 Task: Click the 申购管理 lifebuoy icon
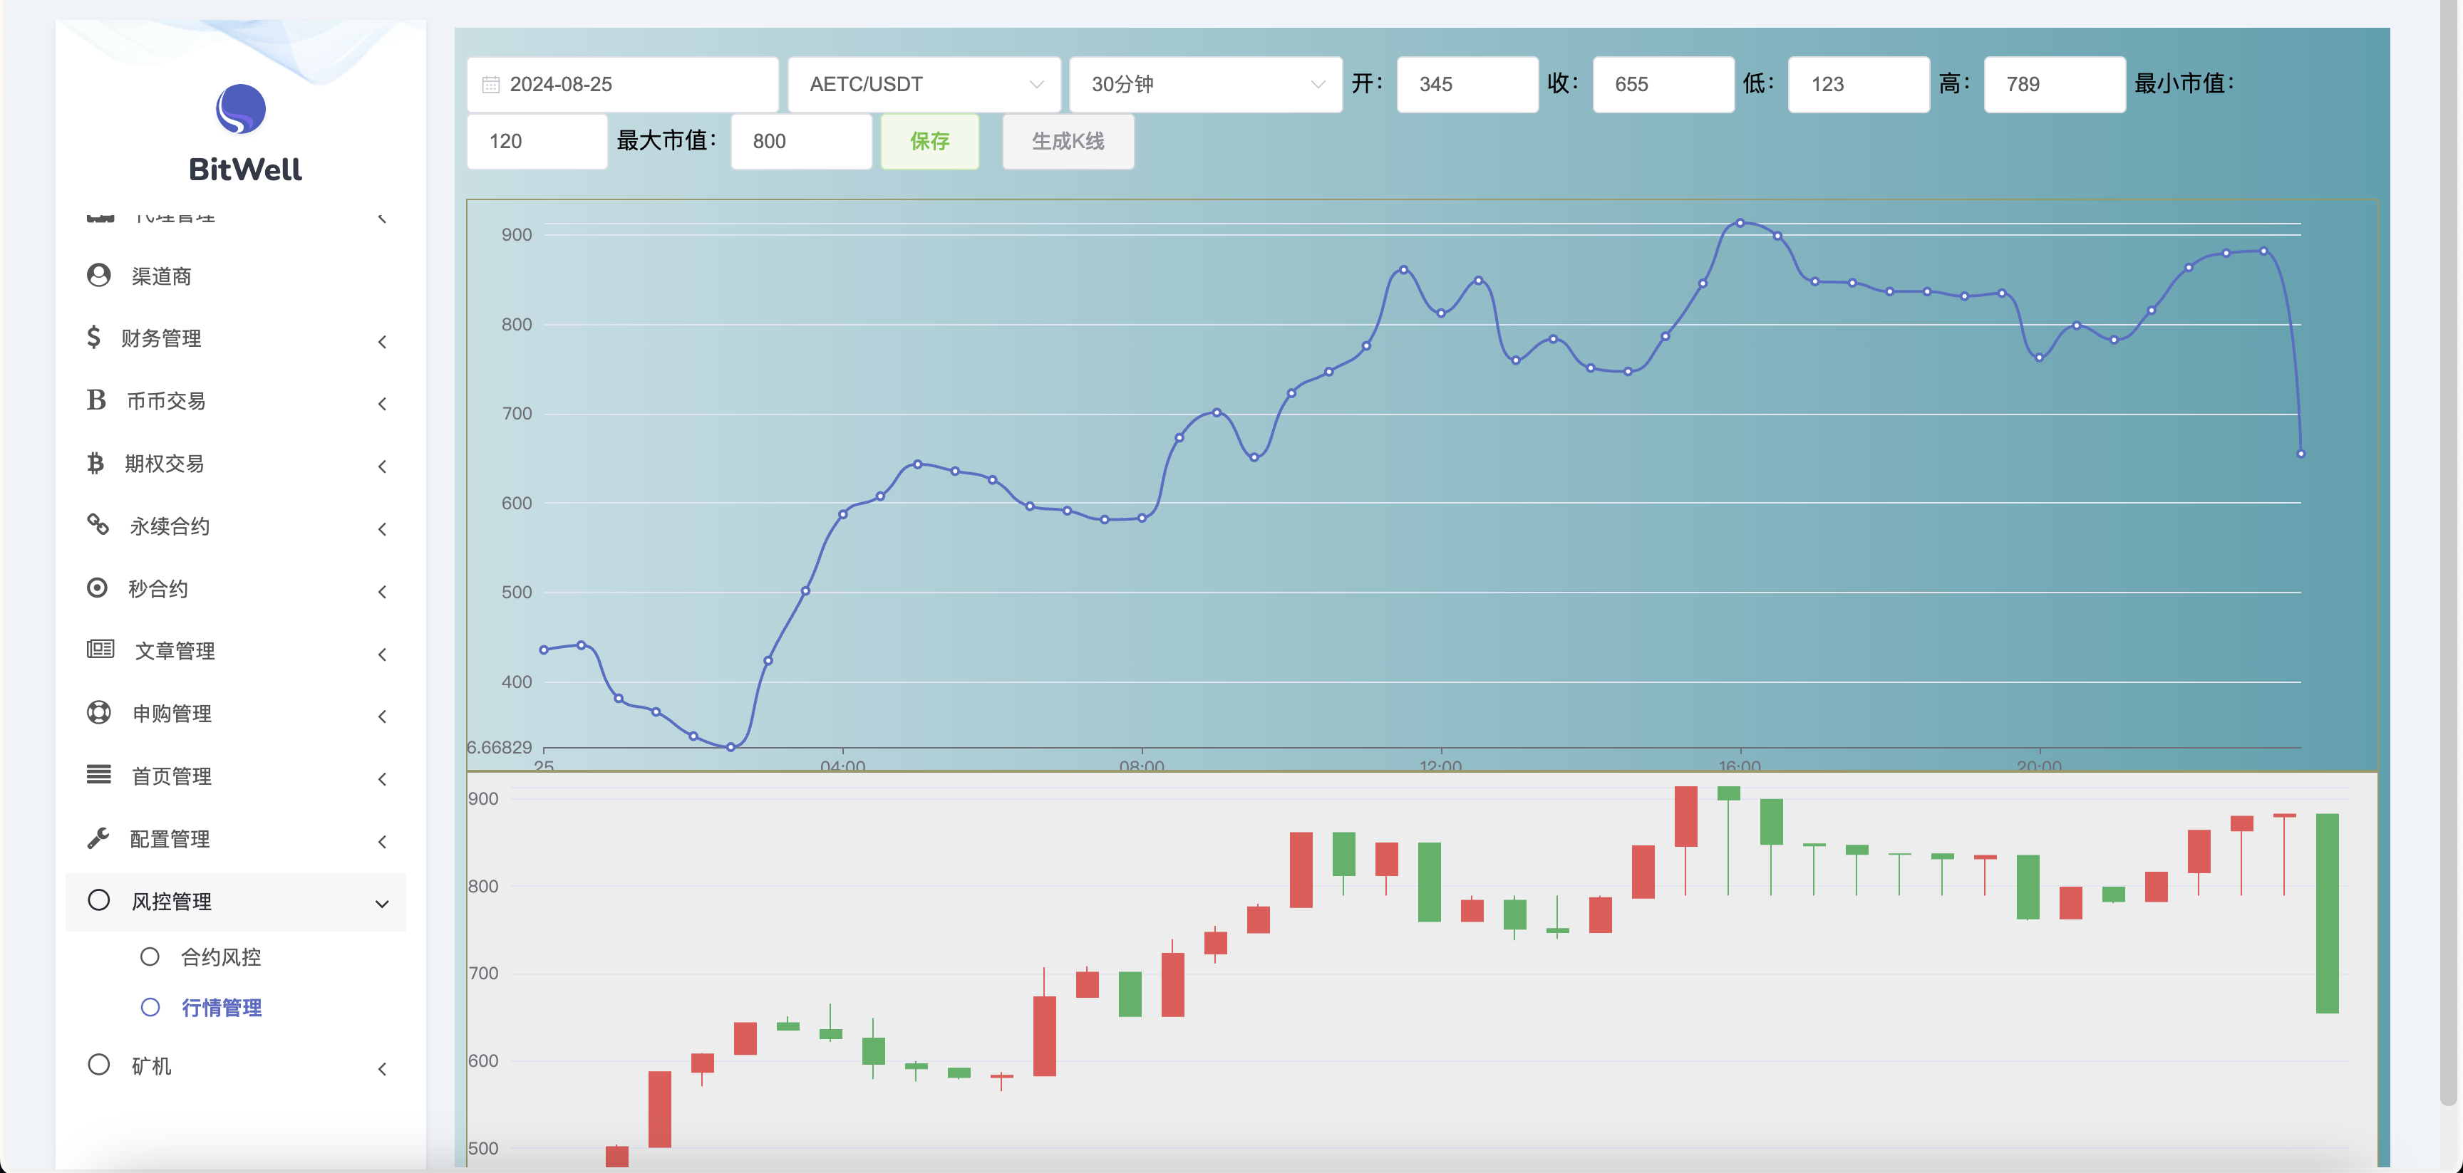pos(98,713)
